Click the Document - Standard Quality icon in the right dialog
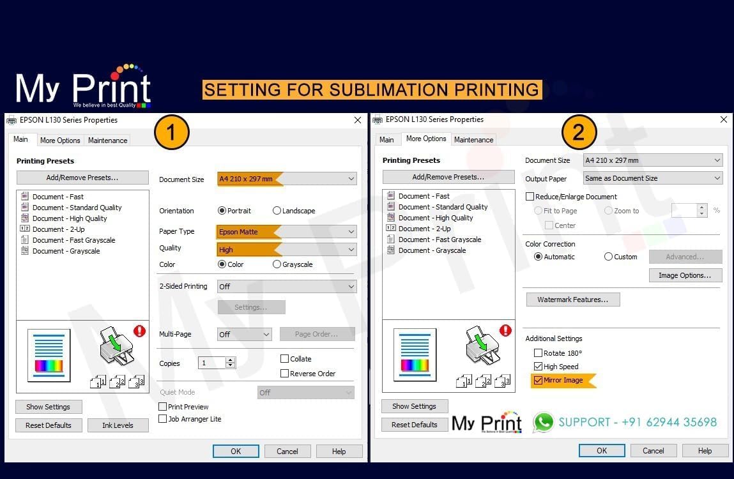734x479 pixels. point(391,206)
